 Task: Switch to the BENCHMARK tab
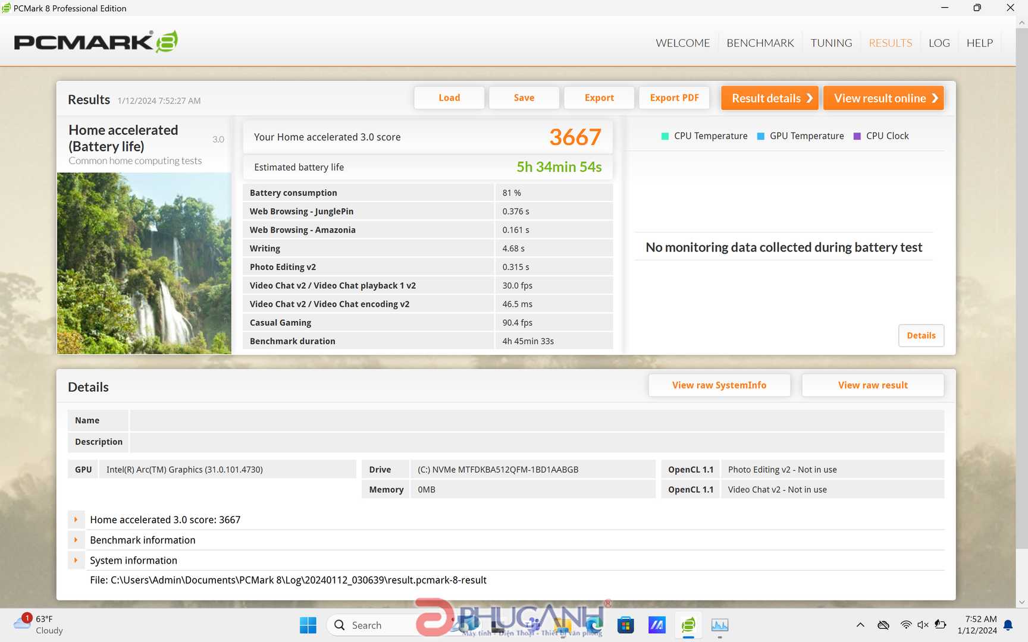[760, 43]
